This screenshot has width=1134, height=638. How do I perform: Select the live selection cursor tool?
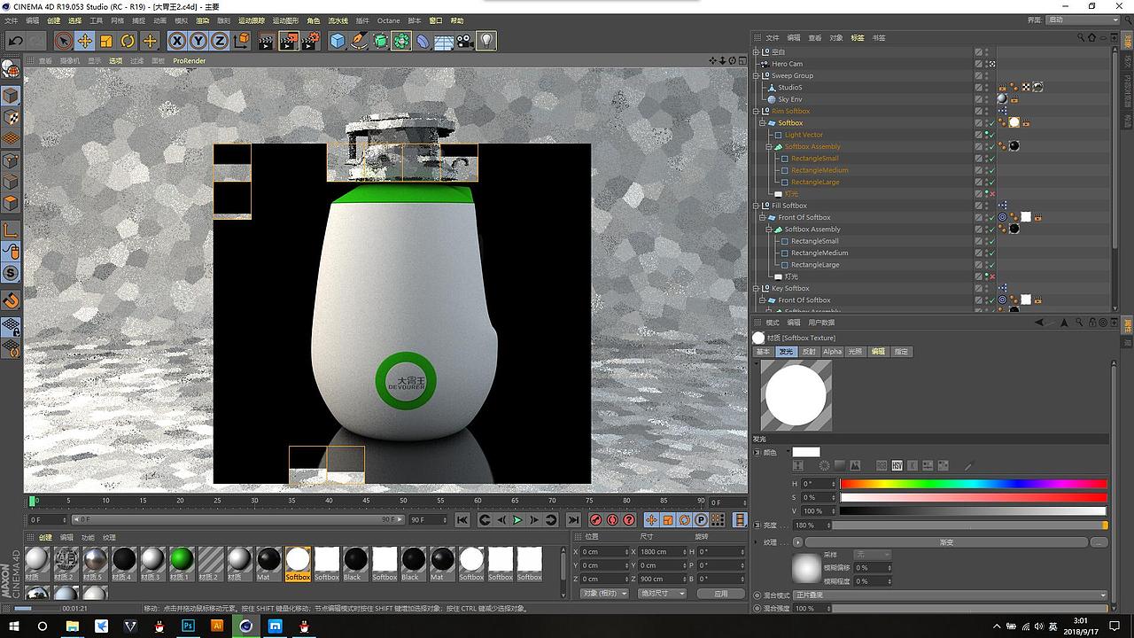pos(63,41)
